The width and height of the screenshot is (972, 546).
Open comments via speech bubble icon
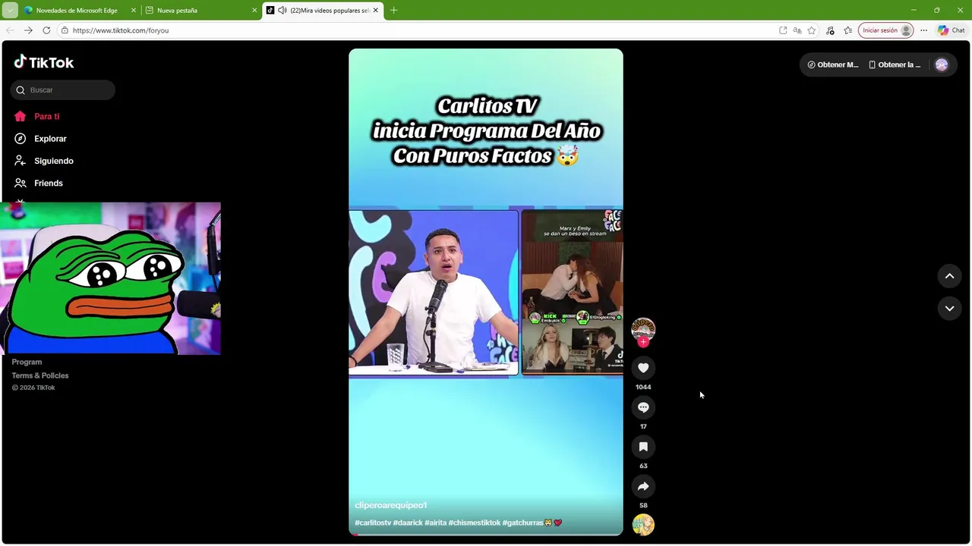click(643, 407)
